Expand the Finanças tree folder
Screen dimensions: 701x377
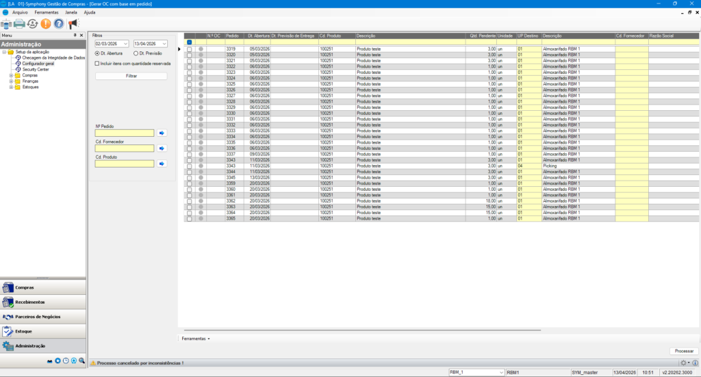tap(11, 81)
